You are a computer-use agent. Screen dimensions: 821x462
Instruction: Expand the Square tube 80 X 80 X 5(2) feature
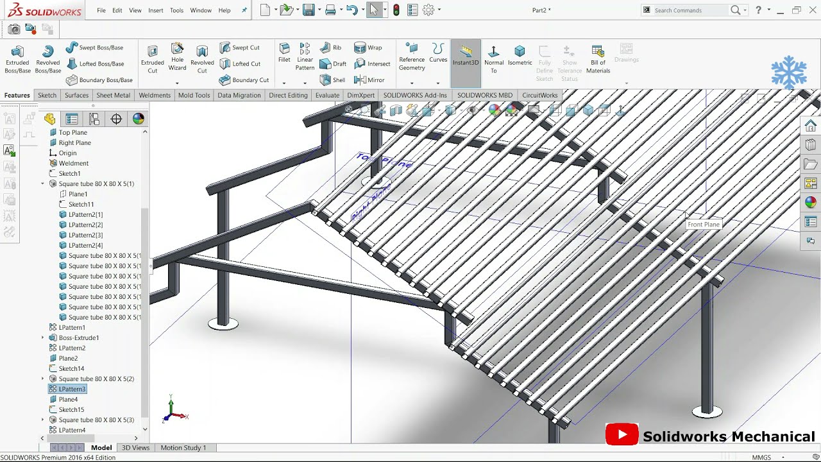pos(43,379)
